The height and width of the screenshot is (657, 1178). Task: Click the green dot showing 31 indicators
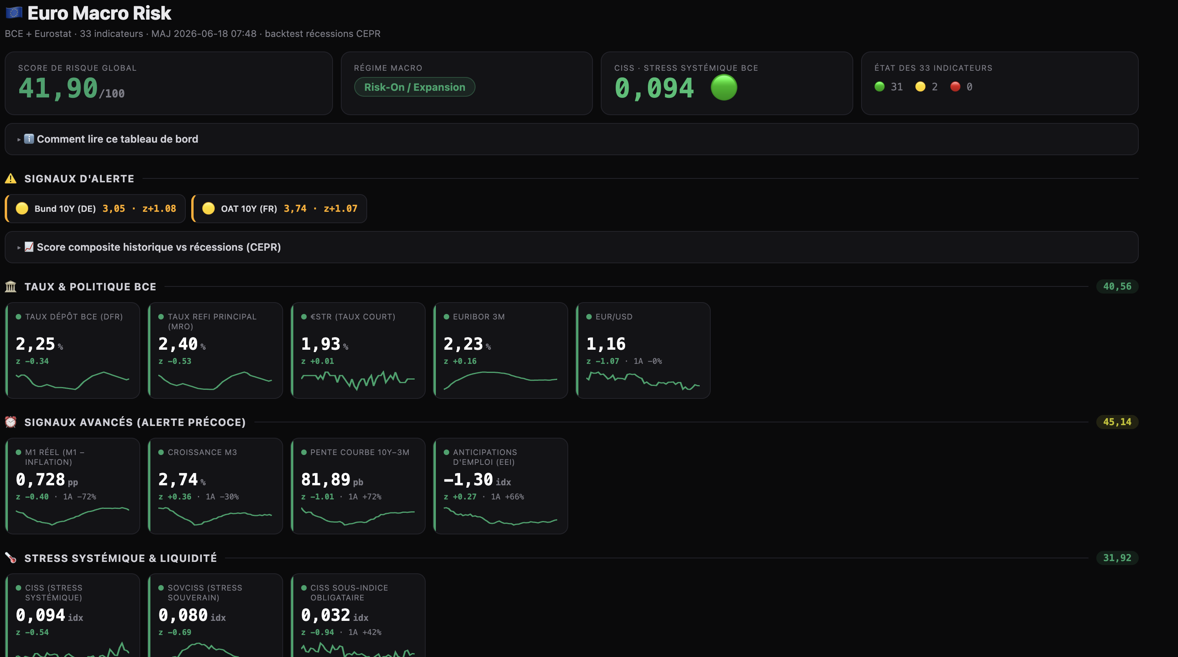pyautogui.click(x=880, y=86)
